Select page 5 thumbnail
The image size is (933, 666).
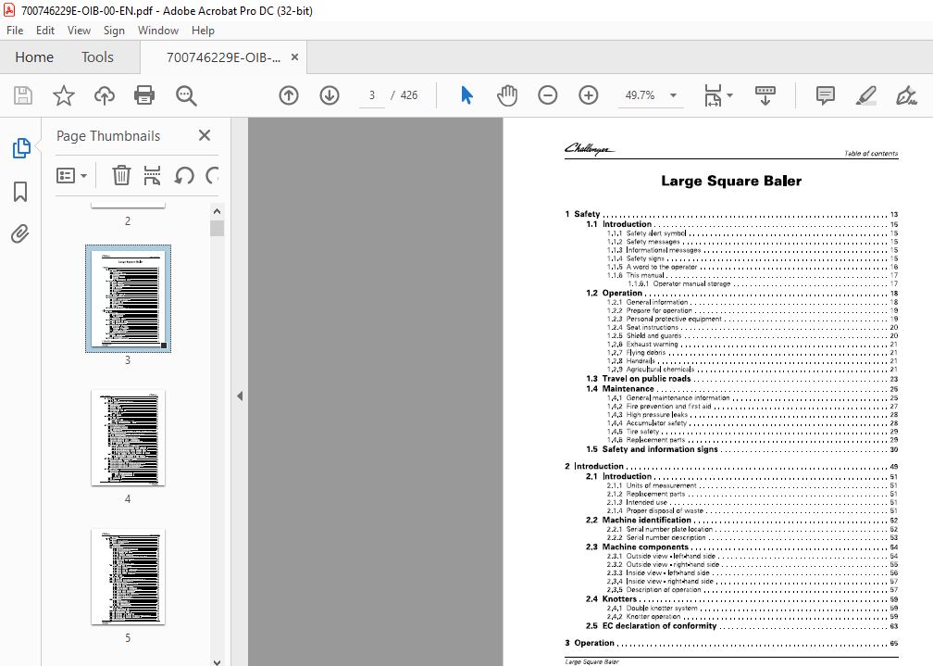click(128, 577)
